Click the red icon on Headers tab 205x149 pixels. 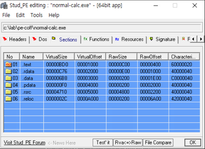[5, 39]
